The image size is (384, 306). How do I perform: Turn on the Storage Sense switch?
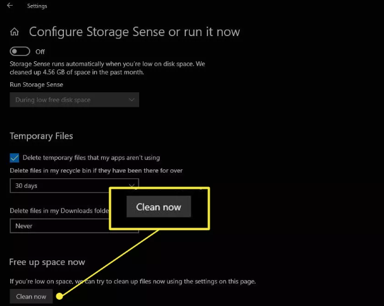pyautogui.click(x=20, y=51)
